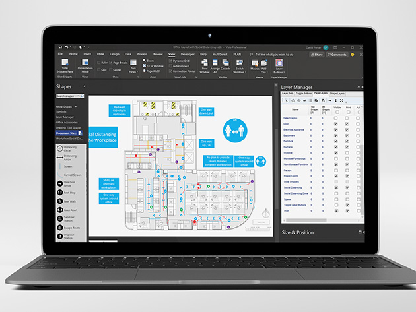Click the Search shapes input field
This screenshot has height=312, width=416.
click(69, 97)
